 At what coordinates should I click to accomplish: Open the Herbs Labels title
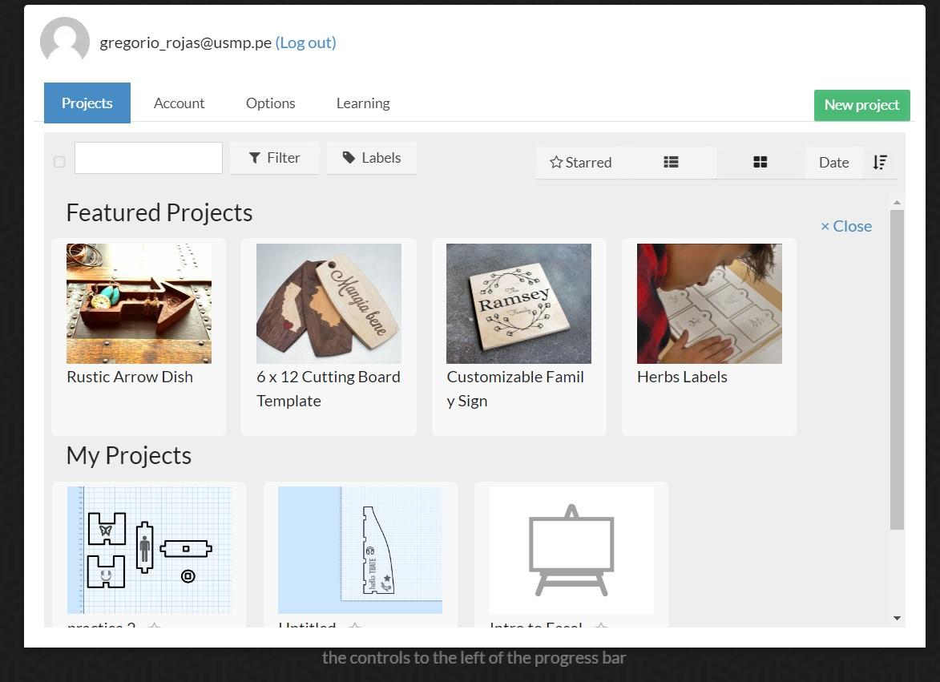[682, 377]
